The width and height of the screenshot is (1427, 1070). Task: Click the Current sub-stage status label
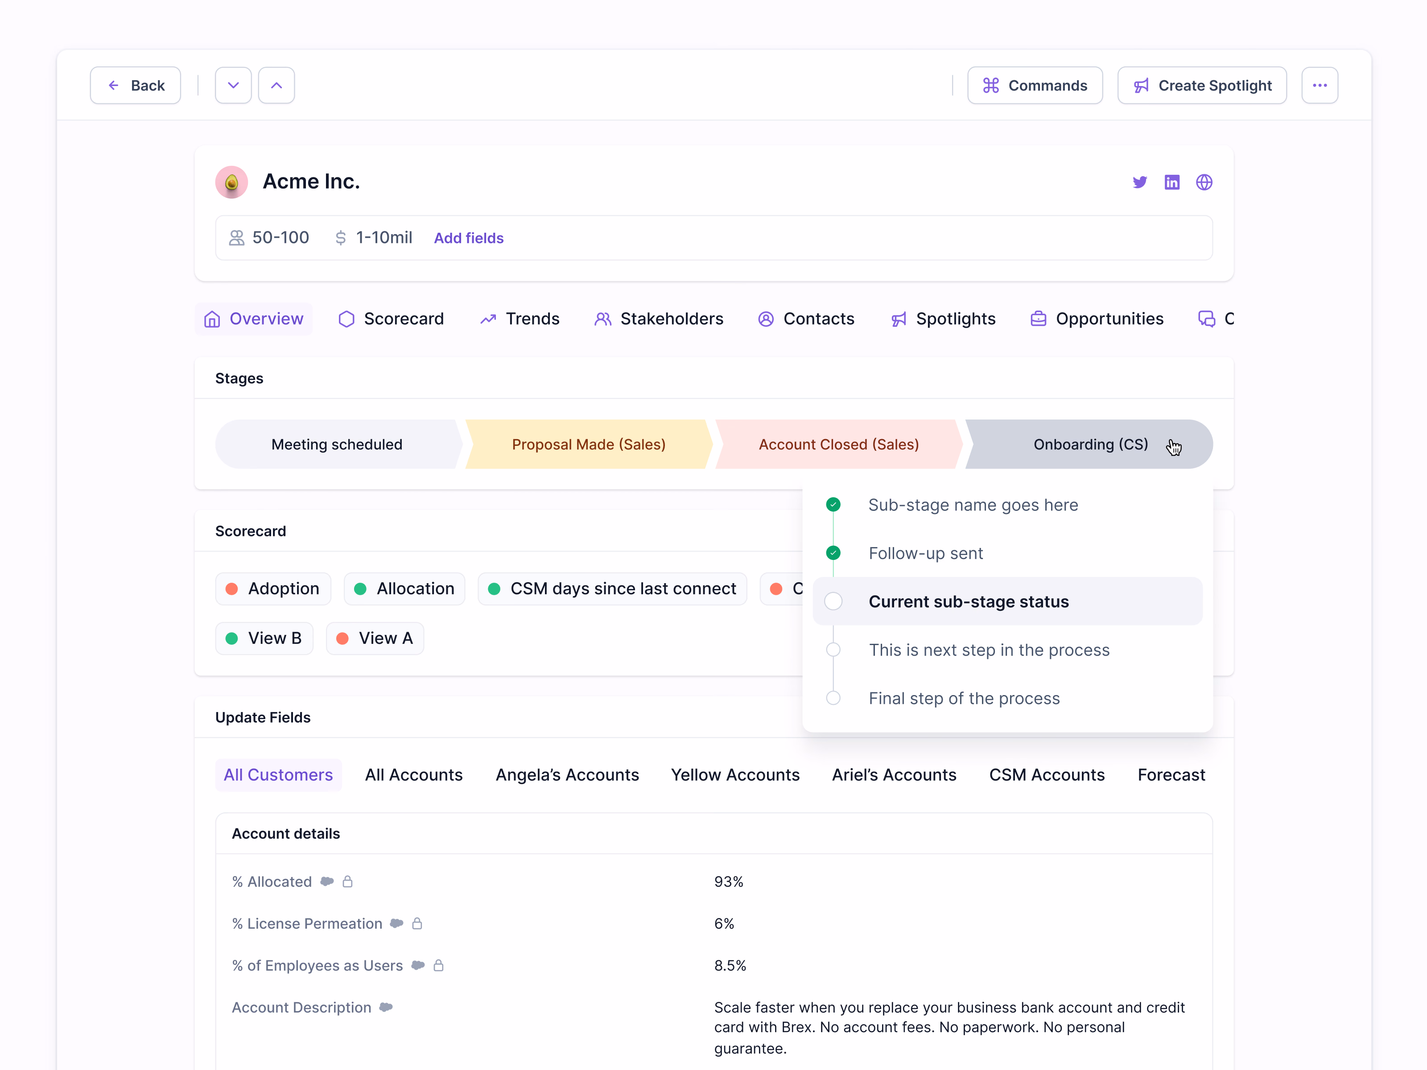coord(968,602)
